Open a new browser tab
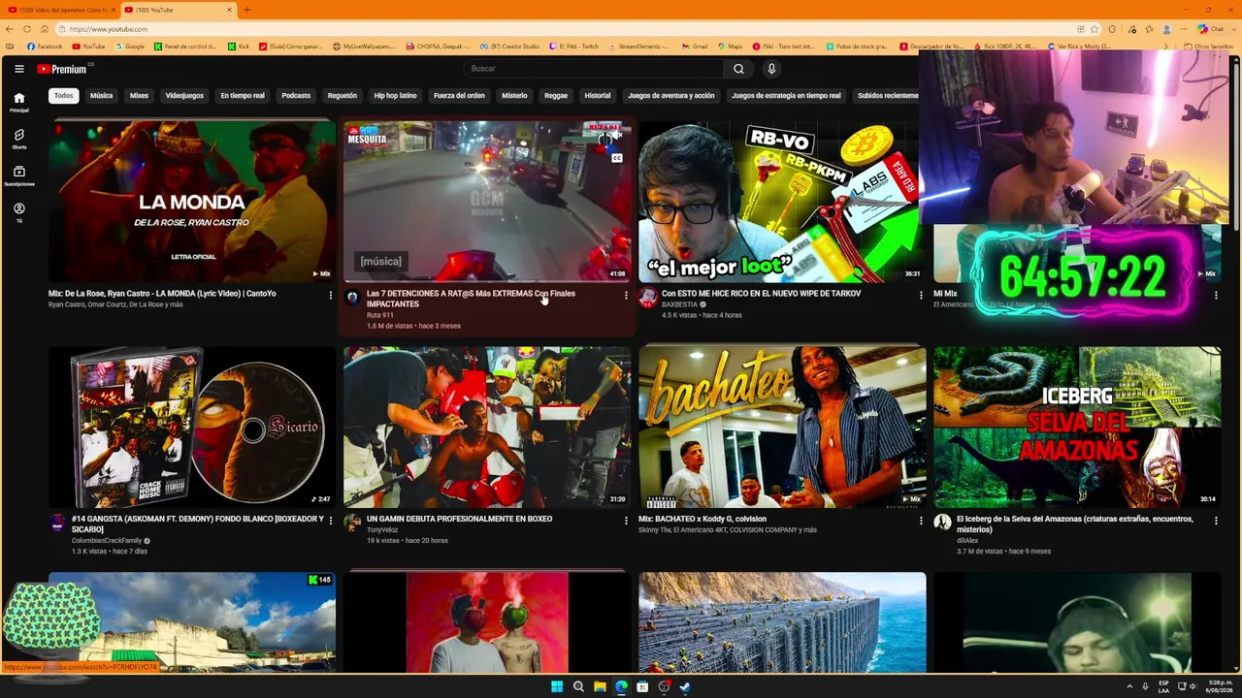 tap(246, 10)
